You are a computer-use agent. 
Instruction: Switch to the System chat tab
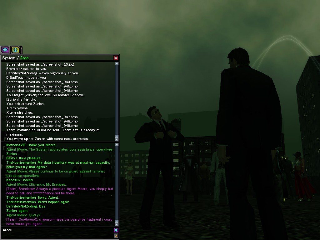click(9, 58)
